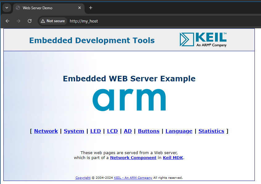The image size is (261, 184).
Task: Click the large arm logo
Action: (x=129, y=100)
